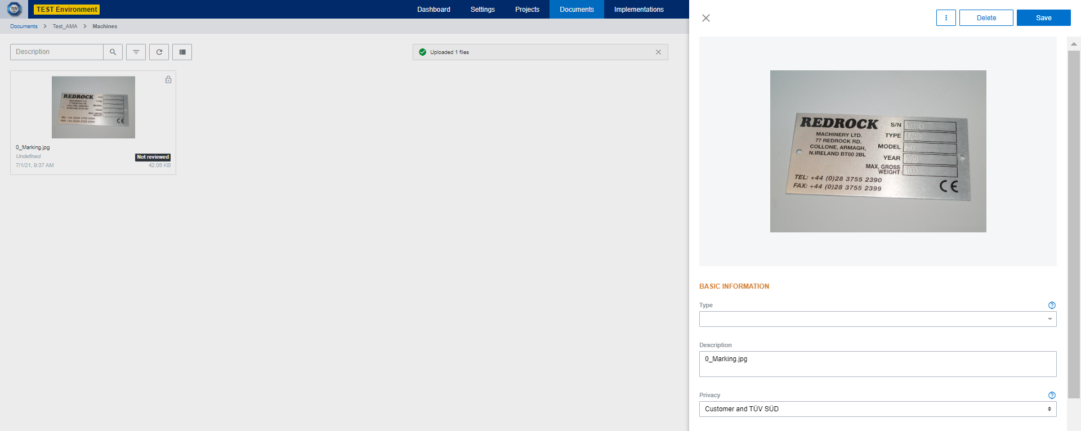1081x431 pixels.
Task: Click the details panel vertical scrollbar
Action: [x=1074, y=225]
